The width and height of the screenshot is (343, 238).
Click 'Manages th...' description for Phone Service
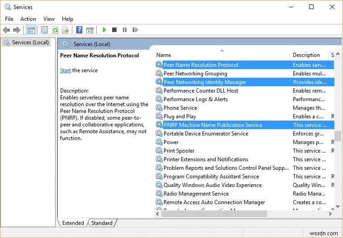pyautogui.click(x=309, y=108)
